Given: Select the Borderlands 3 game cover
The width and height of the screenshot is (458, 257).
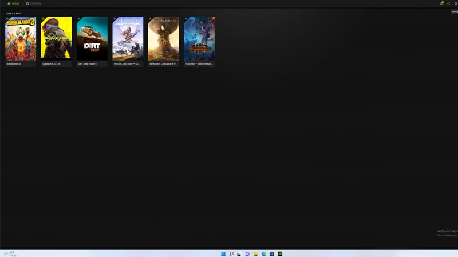Looking at the screenshot, I should pos(21,39).
